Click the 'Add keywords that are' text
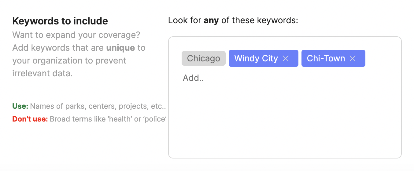Image resolution: width=414 pixels, height=171 pixels. click(x=58, y=48)
